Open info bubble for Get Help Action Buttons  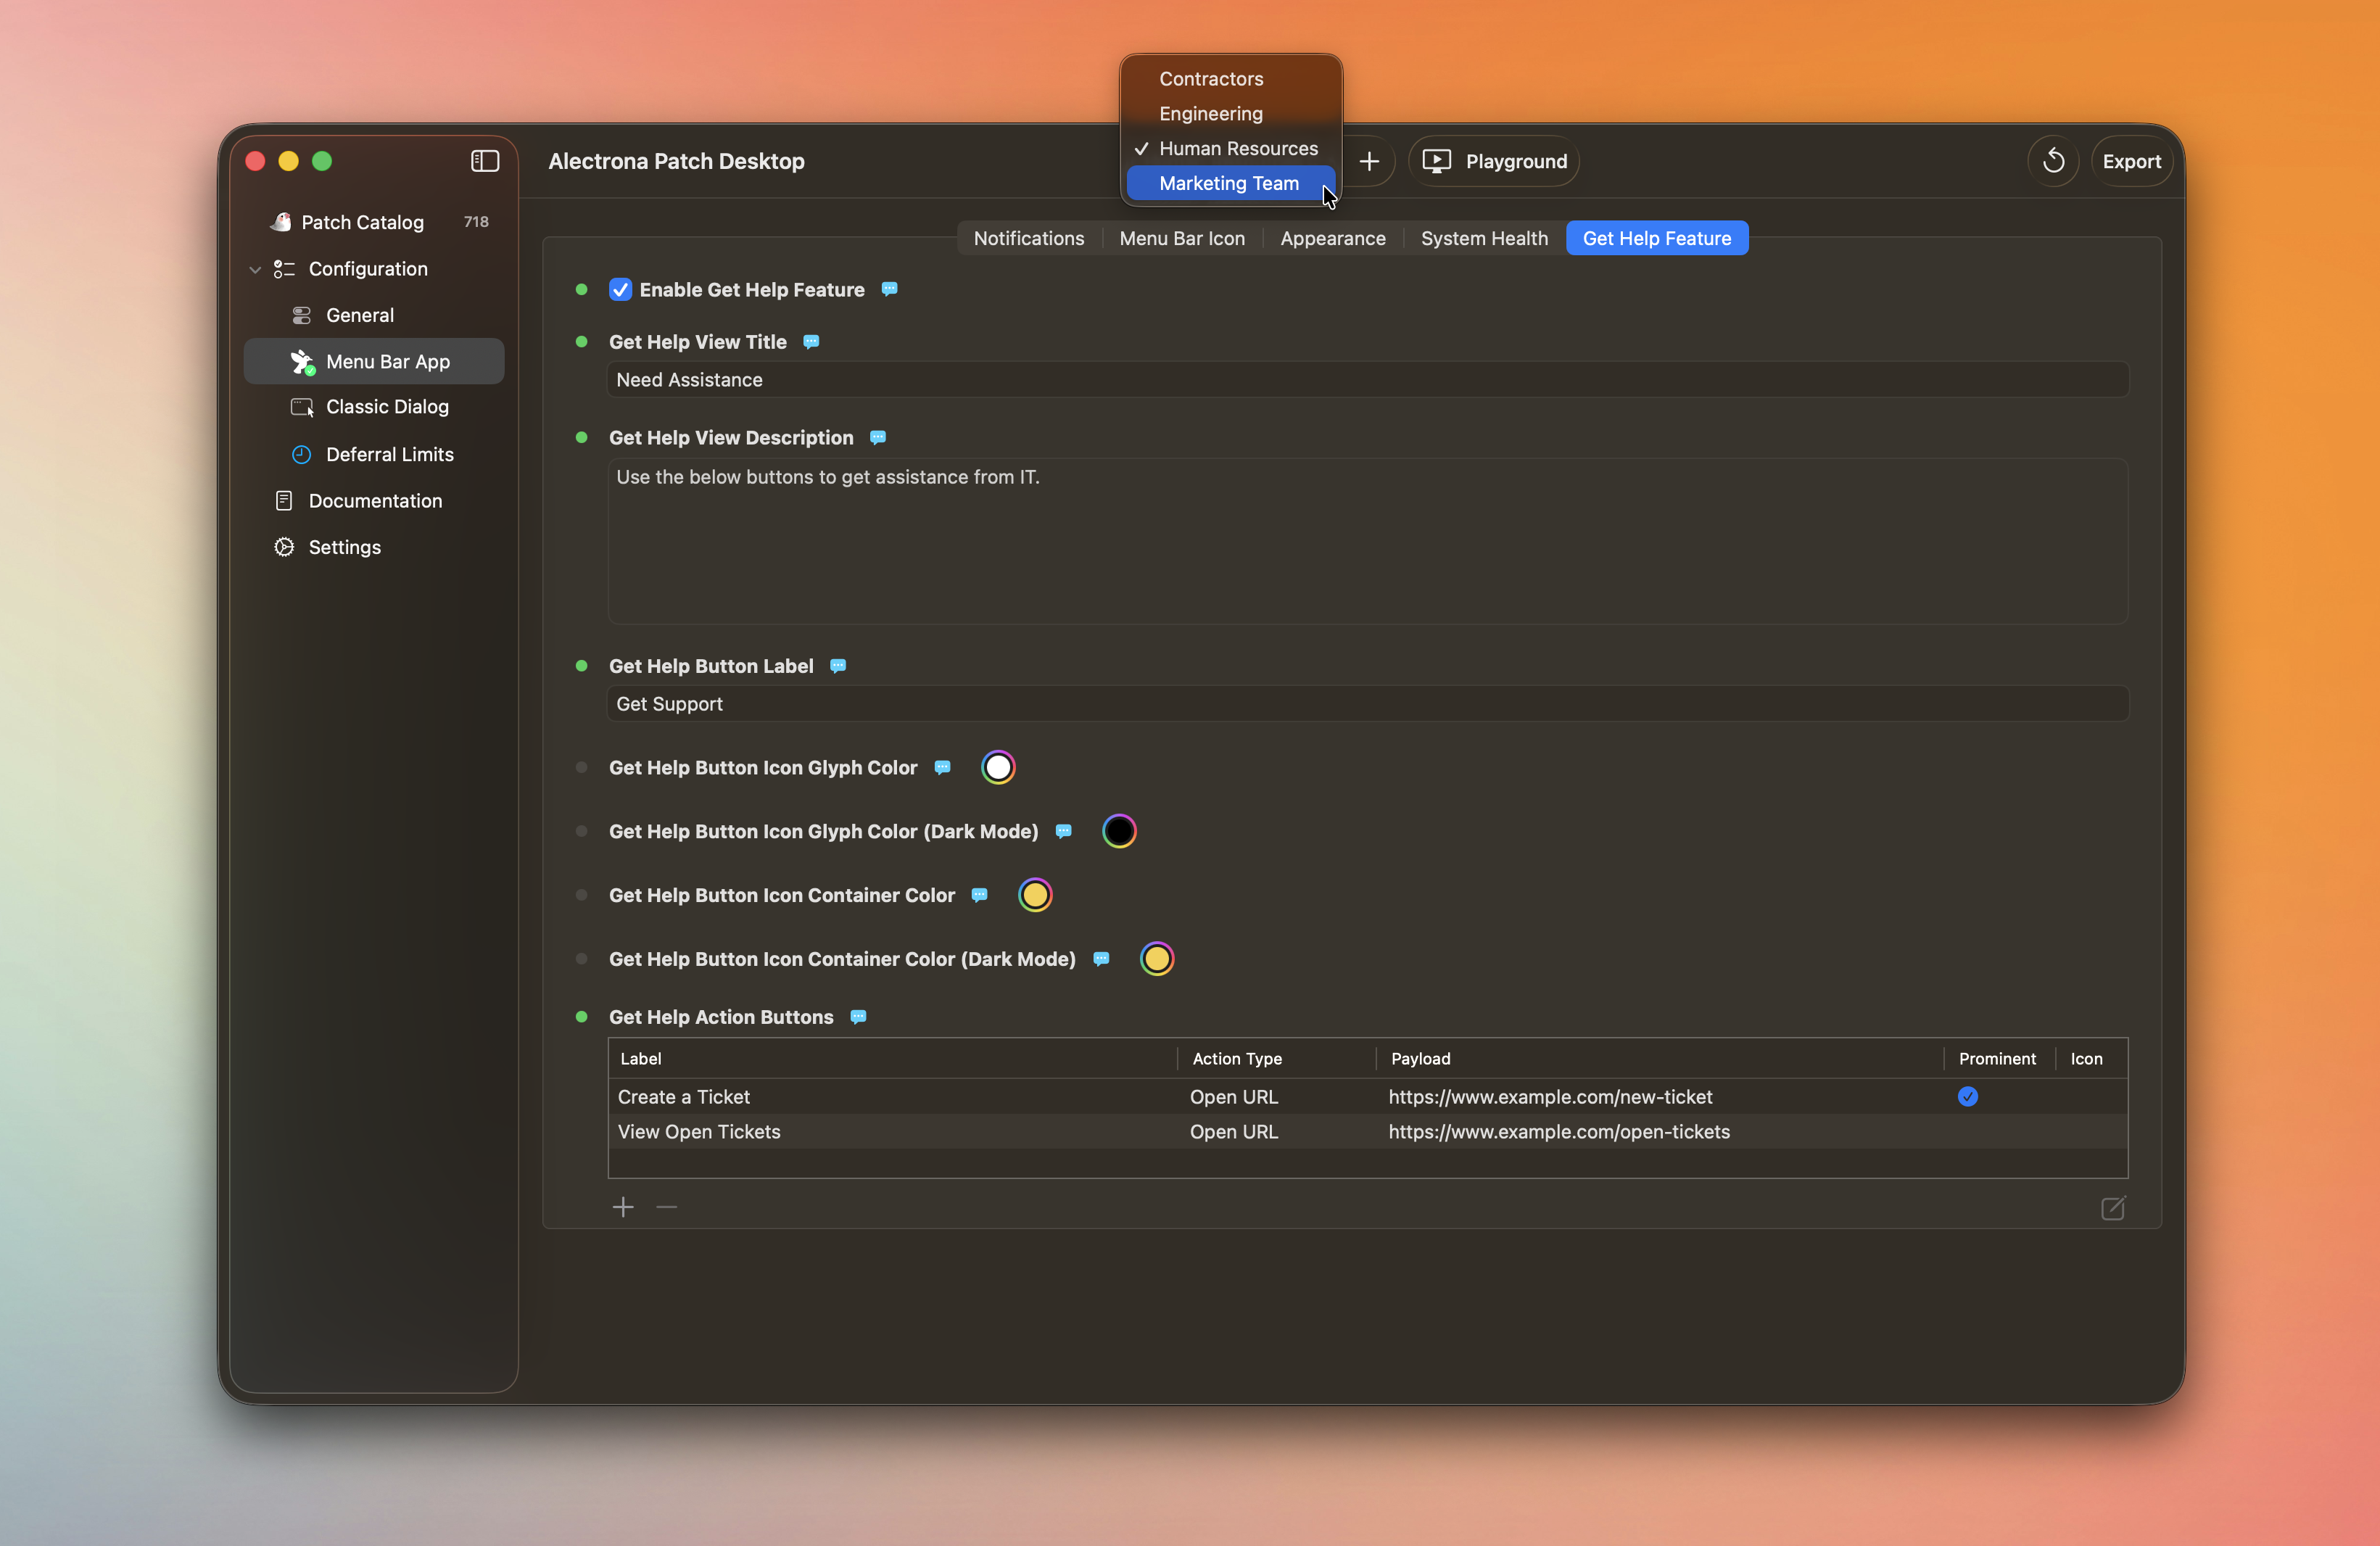point(858,1017)
